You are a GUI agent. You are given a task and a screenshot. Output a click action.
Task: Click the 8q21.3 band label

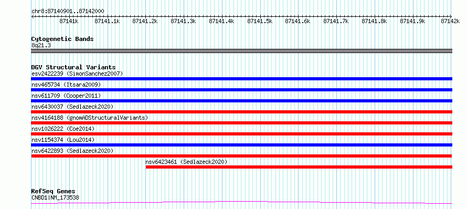40,46
